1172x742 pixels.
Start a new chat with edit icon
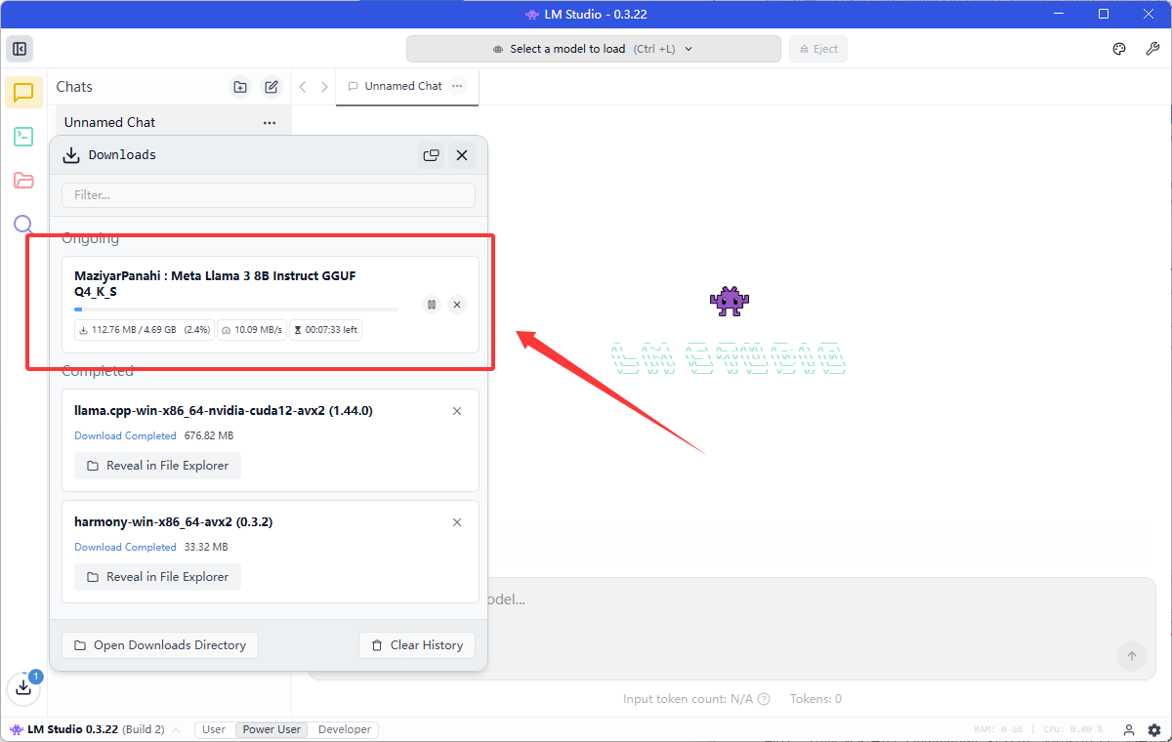click(x=272, y=87)
